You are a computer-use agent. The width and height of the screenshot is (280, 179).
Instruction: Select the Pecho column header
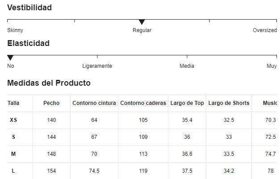51,103
